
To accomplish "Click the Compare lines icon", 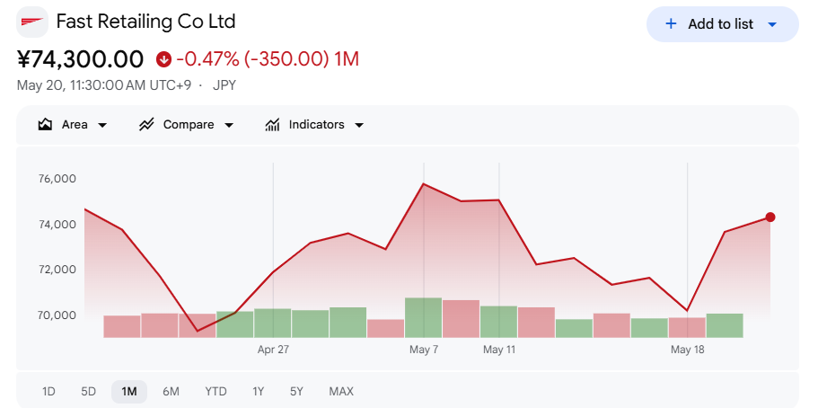I will pyautogui.click(x=146, y=125).
